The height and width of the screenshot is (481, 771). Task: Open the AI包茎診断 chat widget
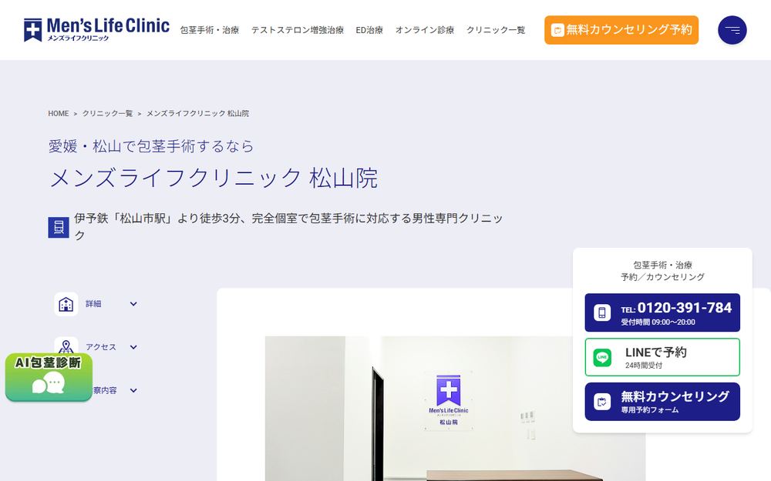tap(49, 377)
